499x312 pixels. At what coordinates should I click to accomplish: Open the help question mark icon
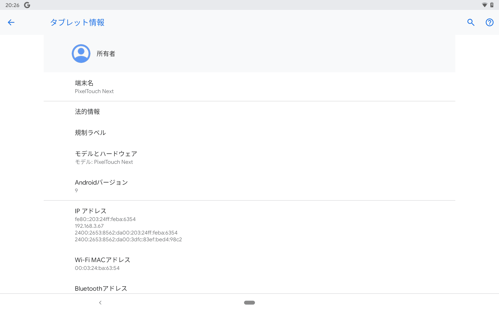[489, 22]
